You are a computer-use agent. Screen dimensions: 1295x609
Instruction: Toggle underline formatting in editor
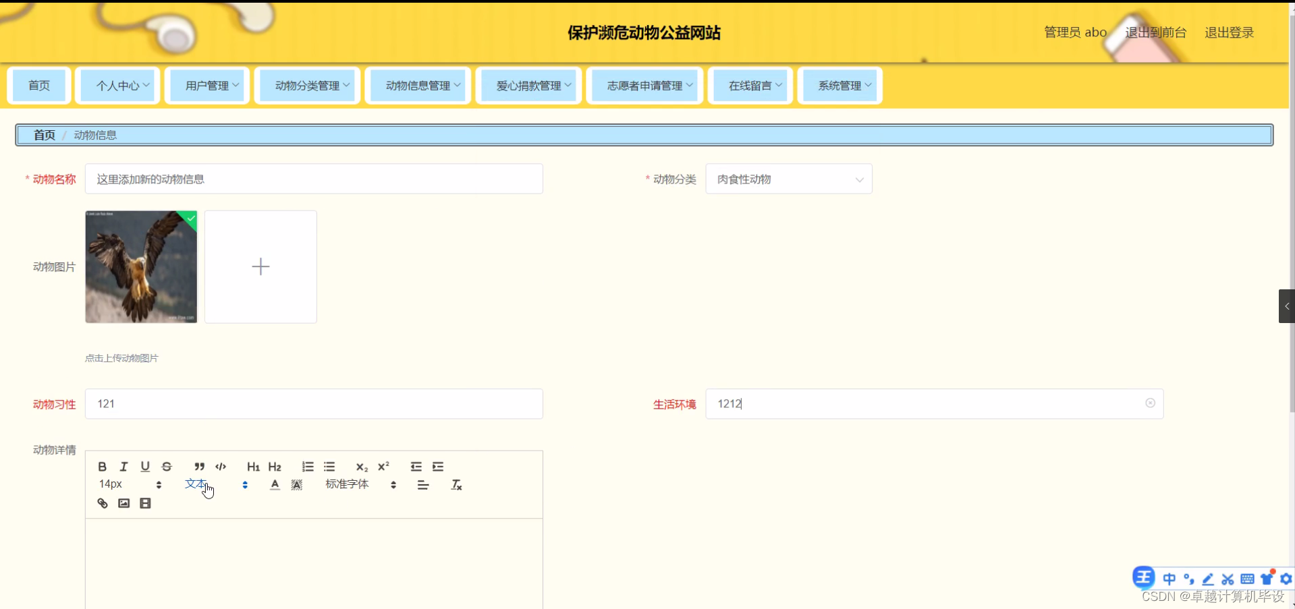[145, 467]
